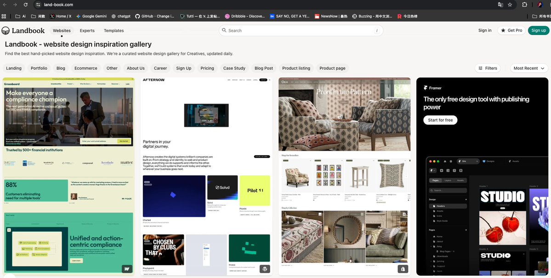Filter by the Case Study category
Screen dimensions: 551x278
pos(234,68)
